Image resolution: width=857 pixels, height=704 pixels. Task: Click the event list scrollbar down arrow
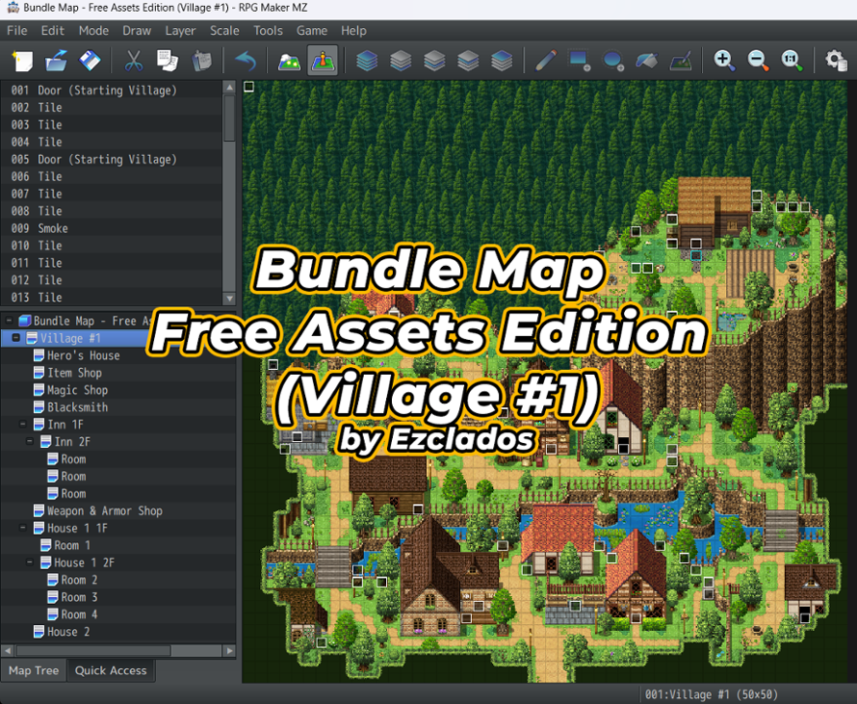point(228,300)
